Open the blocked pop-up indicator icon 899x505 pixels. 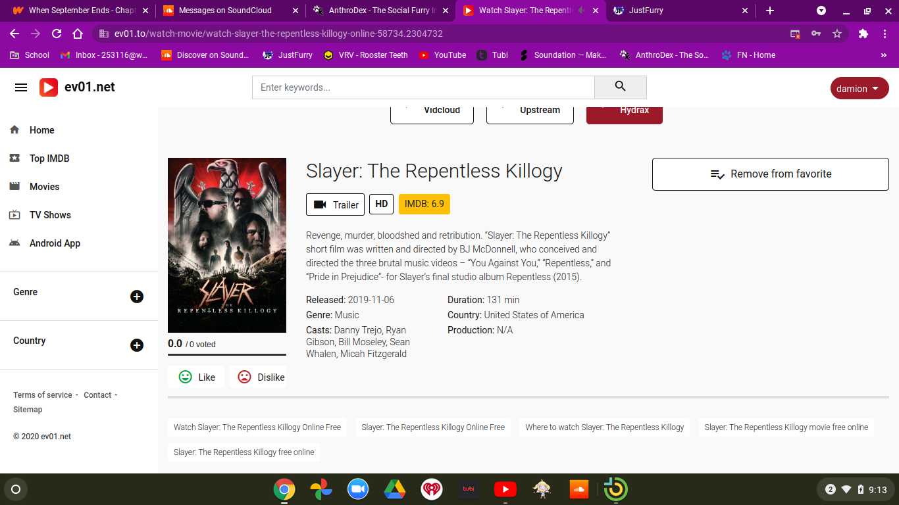795,34
